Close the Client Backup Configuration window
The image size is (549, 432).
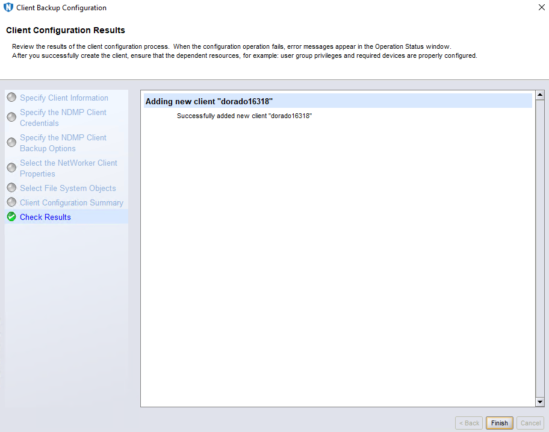tap(541, 7)
